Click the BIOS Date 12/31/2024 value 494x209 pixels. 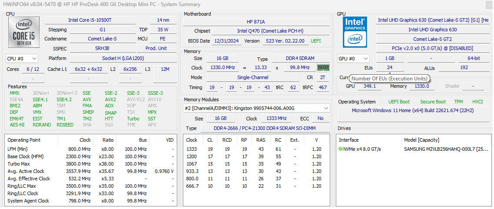click(x=226, y=41)
